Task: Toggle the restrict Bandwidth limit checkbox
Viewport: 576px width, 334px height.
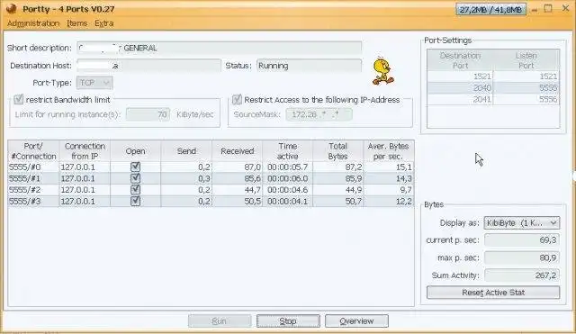Action: pyautogui.click(x=18, y=99)
